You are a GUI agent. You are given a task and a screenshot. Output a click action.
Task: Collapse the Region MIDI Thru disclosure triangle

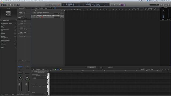18,8
